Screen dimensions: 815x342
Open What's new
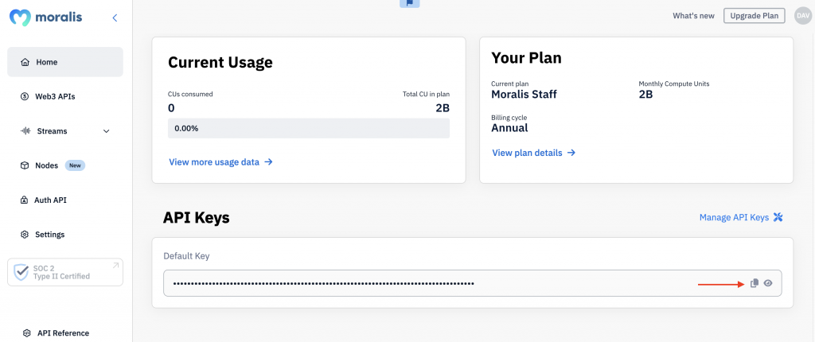[693, 16]
